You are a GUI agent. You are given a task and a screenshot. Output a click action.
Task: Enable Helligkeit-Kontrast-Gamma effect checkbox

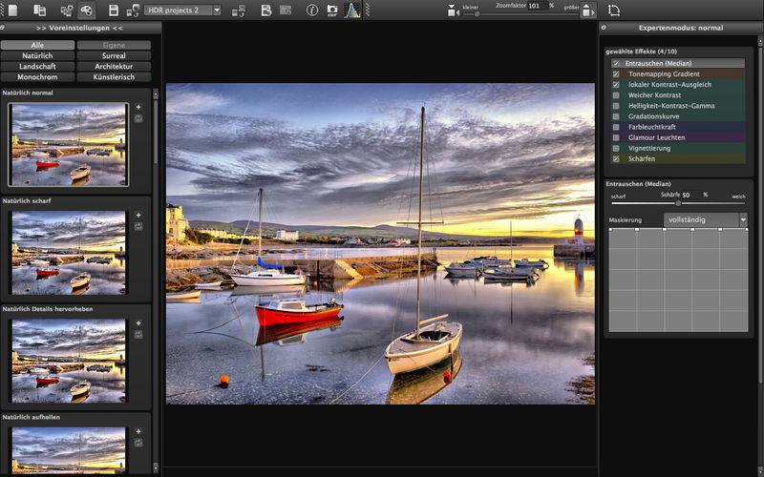coord(616,106)
